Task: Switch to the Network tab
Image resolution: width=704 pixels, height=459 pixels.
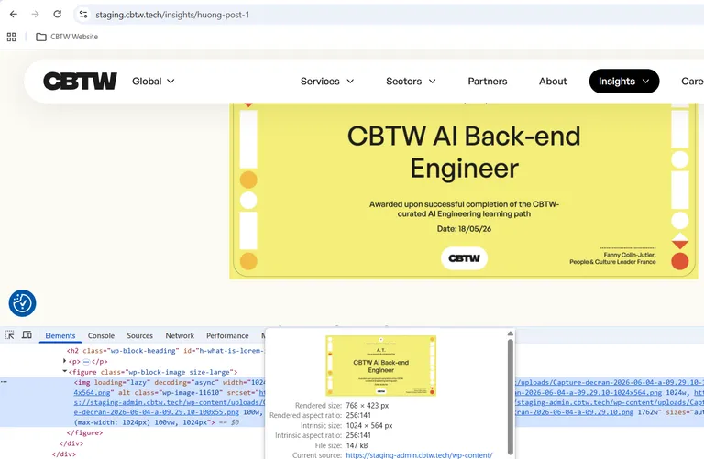Action: coord(180,335)
